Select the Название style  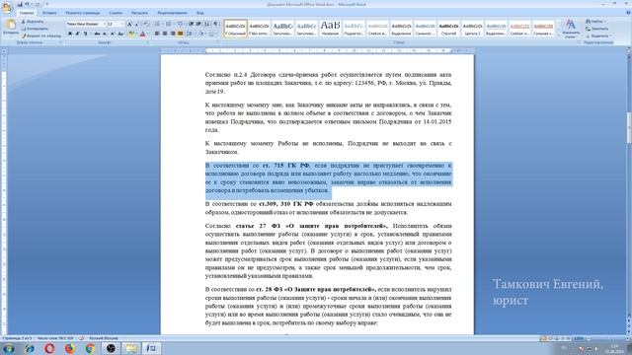point(330,29)
